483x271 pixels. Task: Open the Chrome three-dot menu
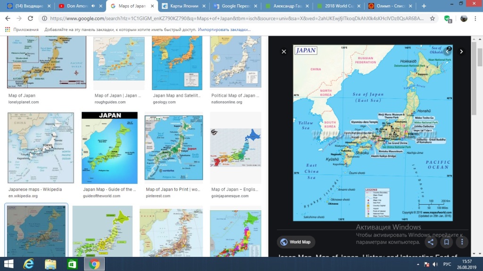[475, 18]
